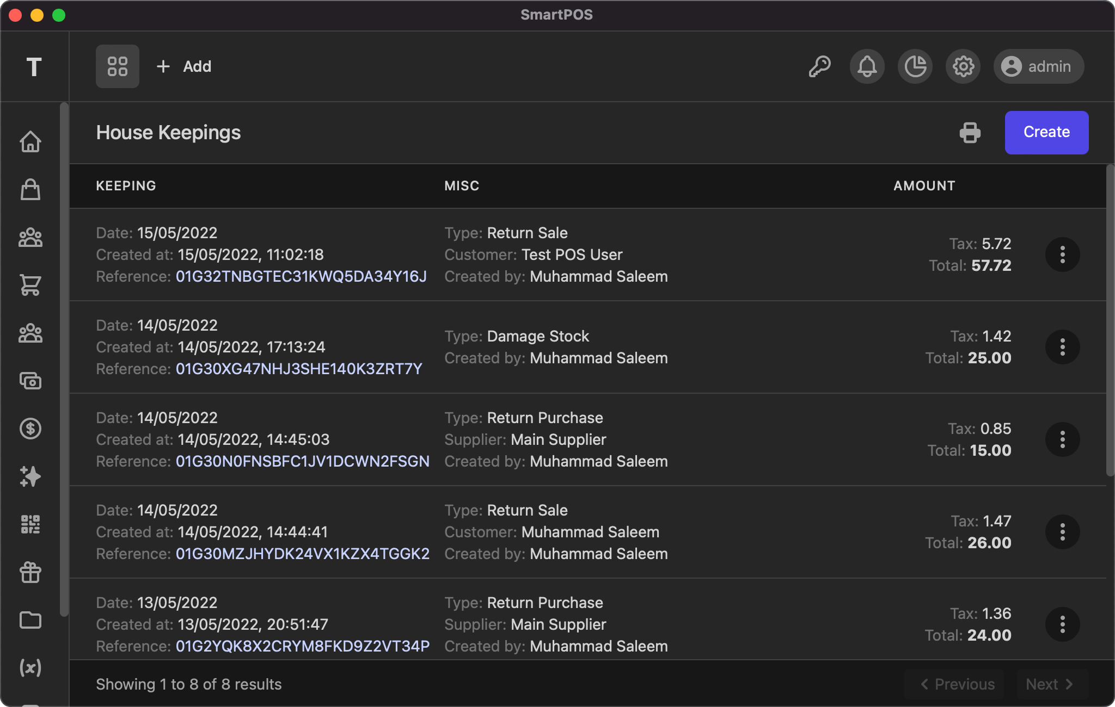
Task: Click the sparkles sidebar icon
Action: coord(30,476)
